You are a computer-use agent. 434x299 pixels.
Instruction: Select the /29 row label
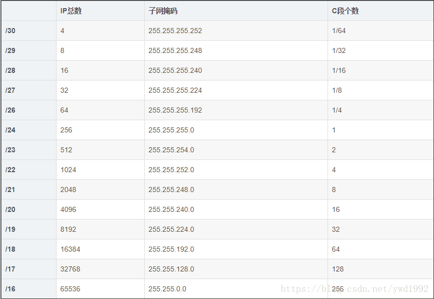11,50
